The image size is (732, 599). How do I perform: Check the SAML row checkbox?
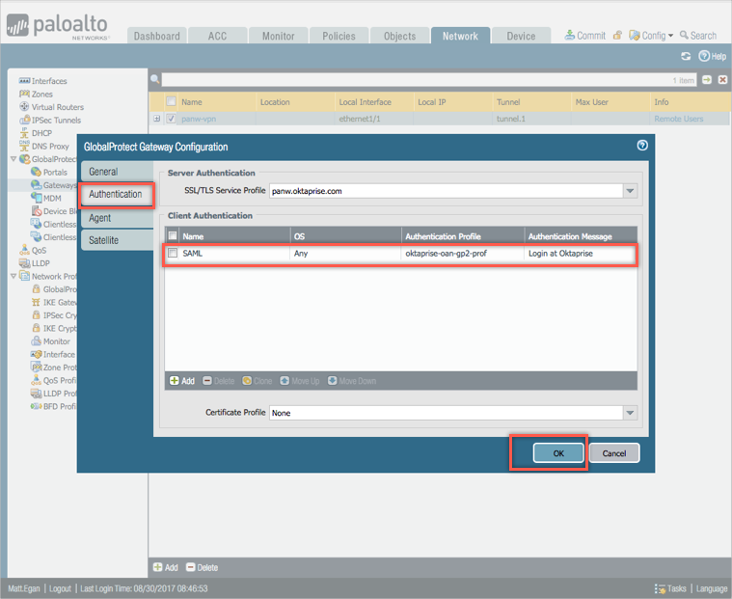tap(174, 254)
